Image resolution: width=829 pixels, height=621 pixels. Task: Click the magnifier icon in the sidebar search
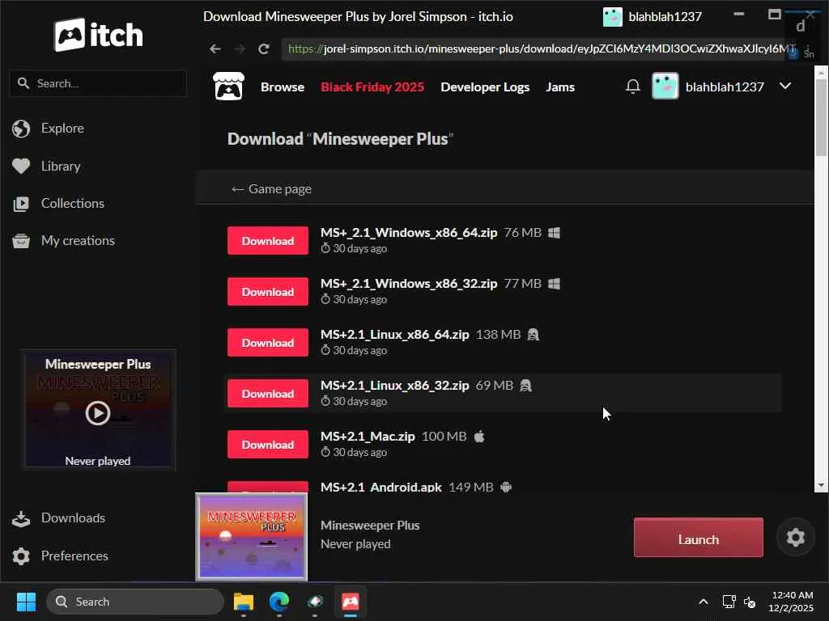pos(23,83)
